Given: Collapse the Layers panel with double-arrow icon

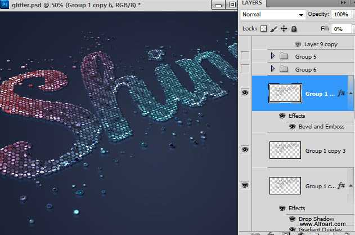Looking at the screenshot, I should point(342,3).
